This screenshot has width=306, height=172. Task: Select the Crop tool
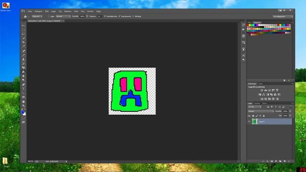pos(23,42)
